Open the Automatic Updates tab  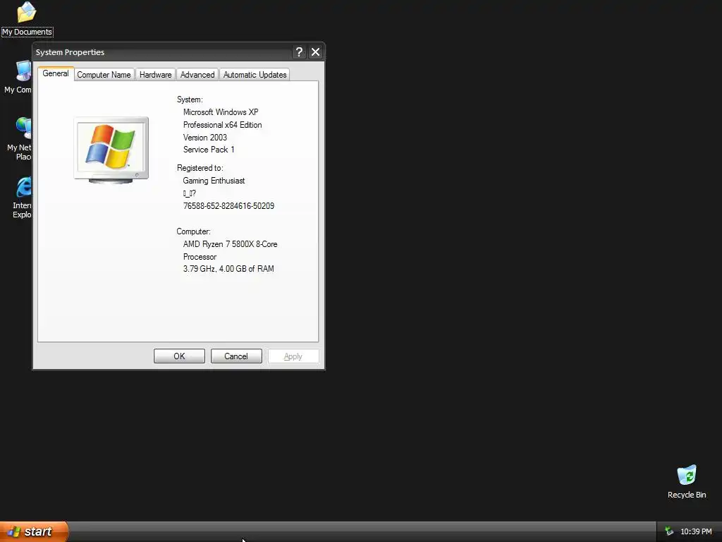coord(255,75)
